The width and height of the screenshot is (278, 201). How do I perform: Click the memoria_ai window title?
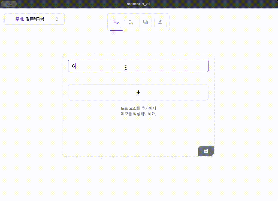click(x=138, y=4)
